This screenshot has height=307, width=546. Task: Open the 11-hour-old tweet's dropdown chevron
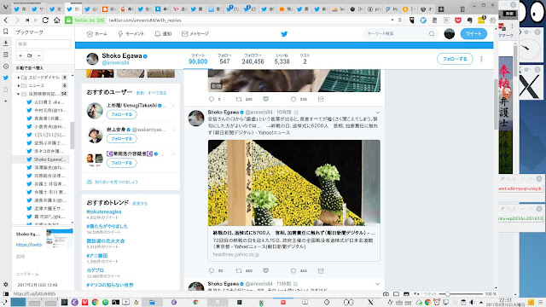click(x=377, y=284)
